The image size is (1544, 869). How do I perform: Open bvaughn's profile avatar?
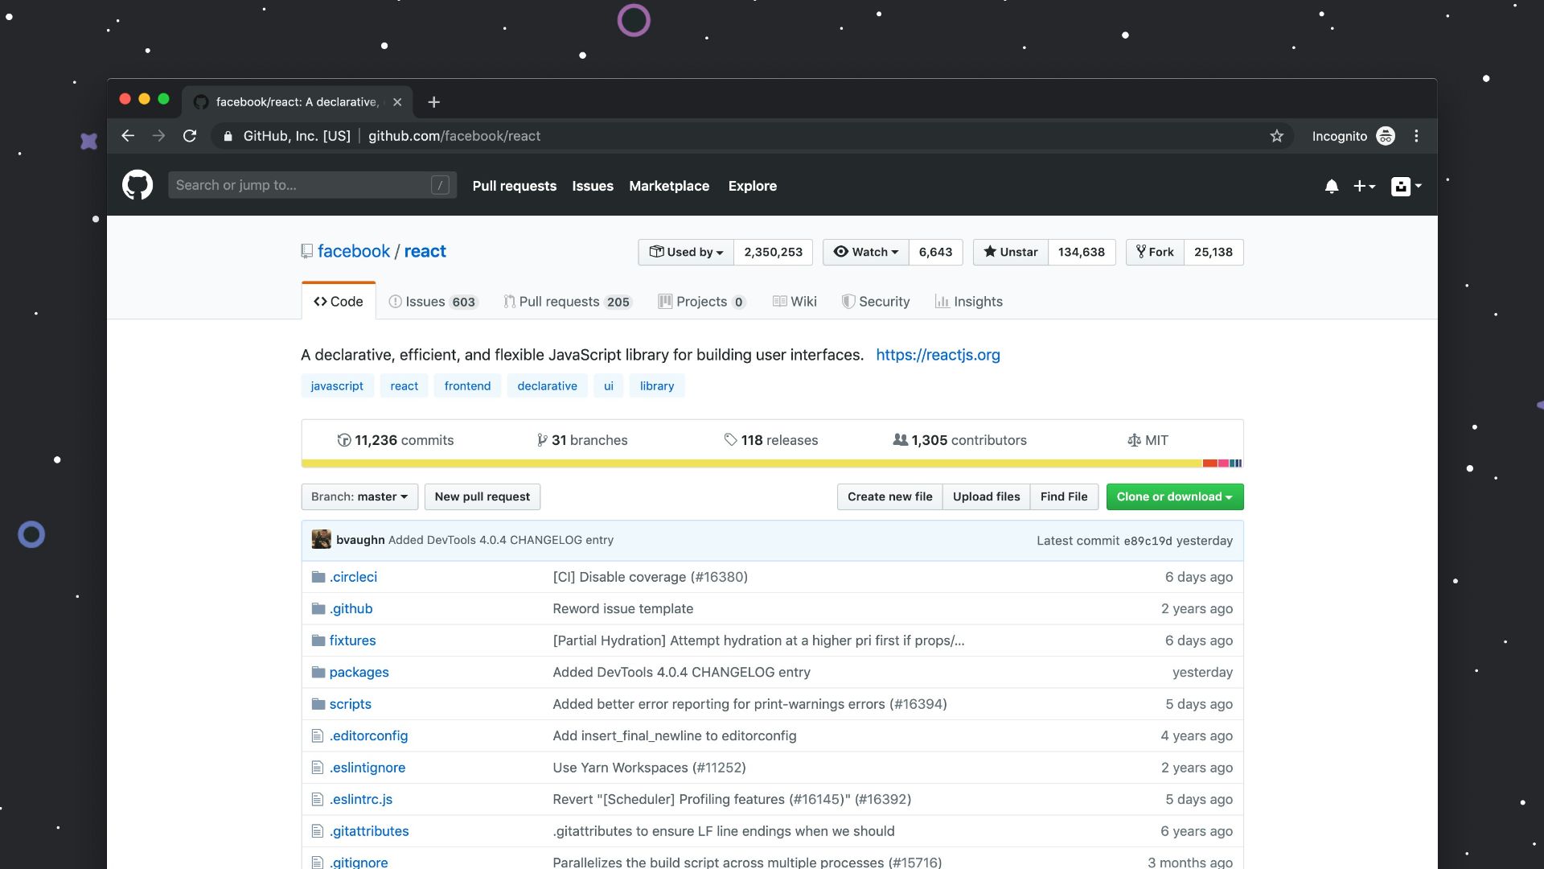point(321,539)
